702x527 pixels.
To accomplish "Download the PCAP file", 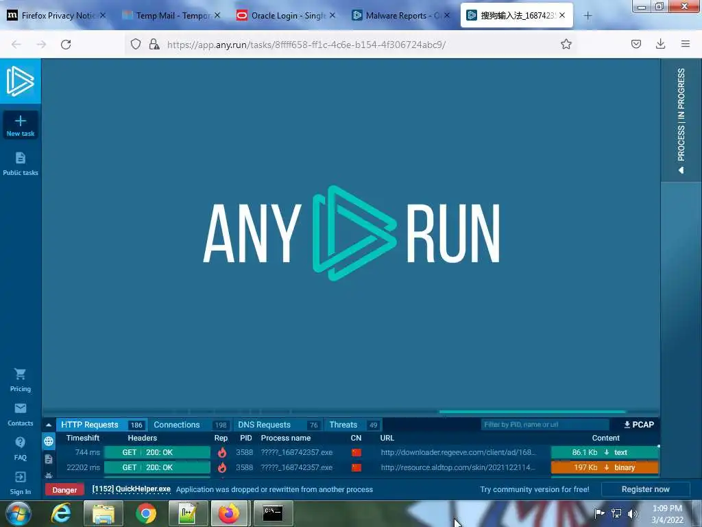I will (639, 424).
